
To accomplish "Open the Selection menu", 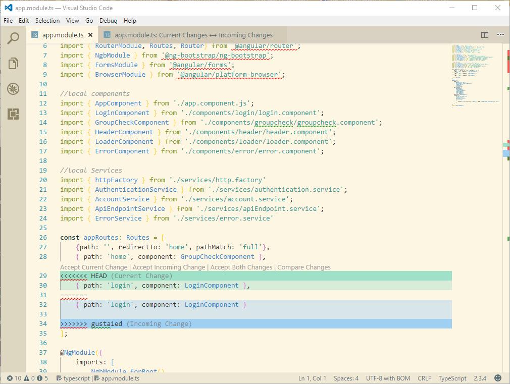I will 47,21.
